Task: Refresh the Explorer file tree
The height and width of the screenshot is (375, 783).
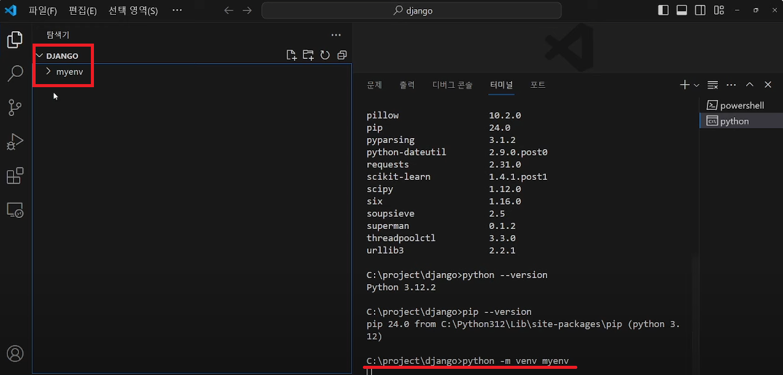Action: (325, 55)
